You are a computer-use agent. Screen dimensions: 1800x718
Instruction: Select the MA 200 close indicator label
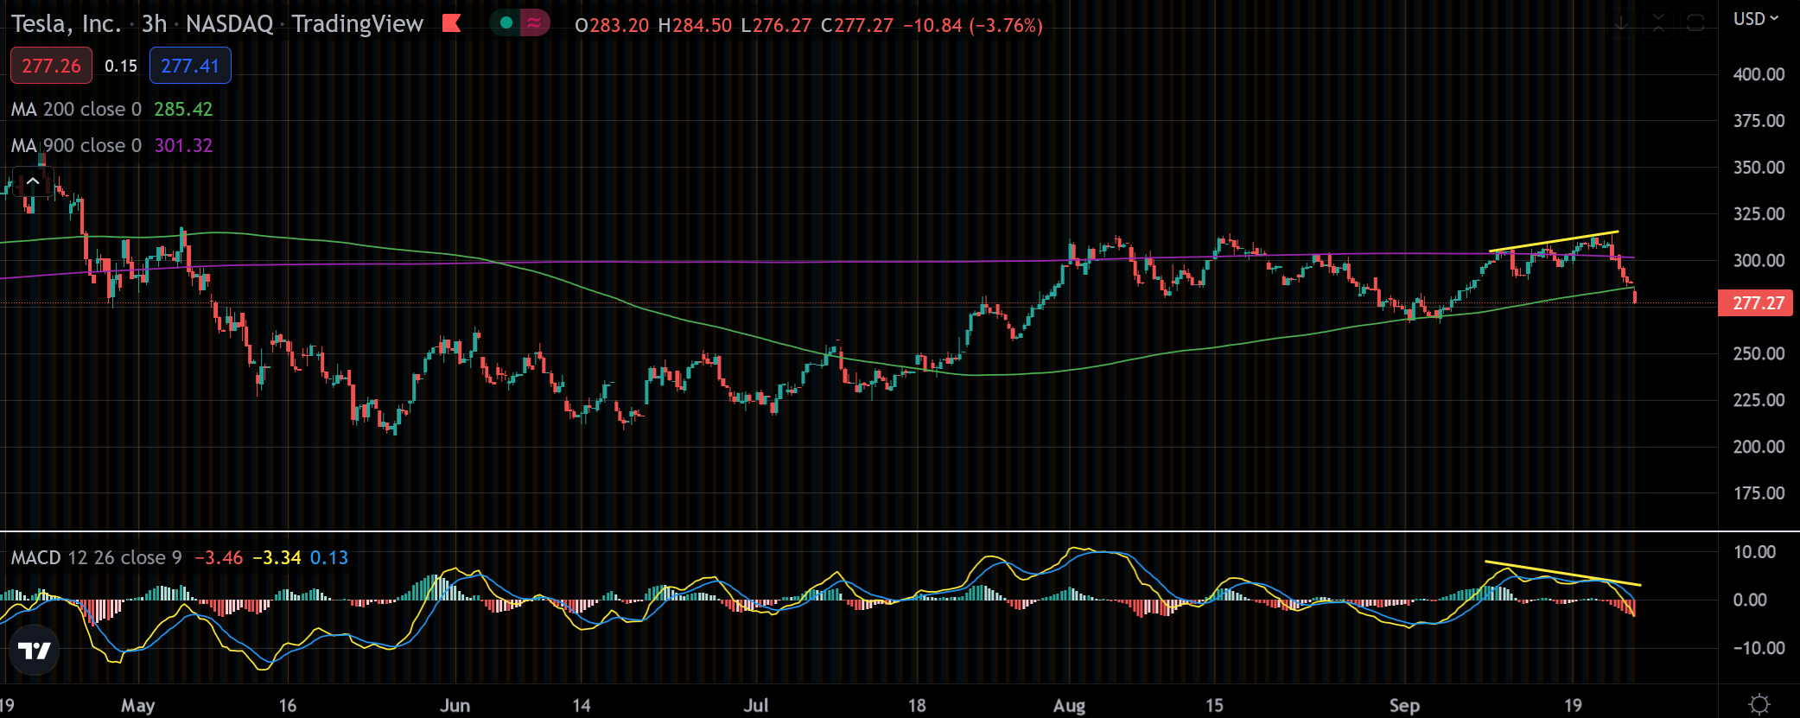[x=76, y=109]
